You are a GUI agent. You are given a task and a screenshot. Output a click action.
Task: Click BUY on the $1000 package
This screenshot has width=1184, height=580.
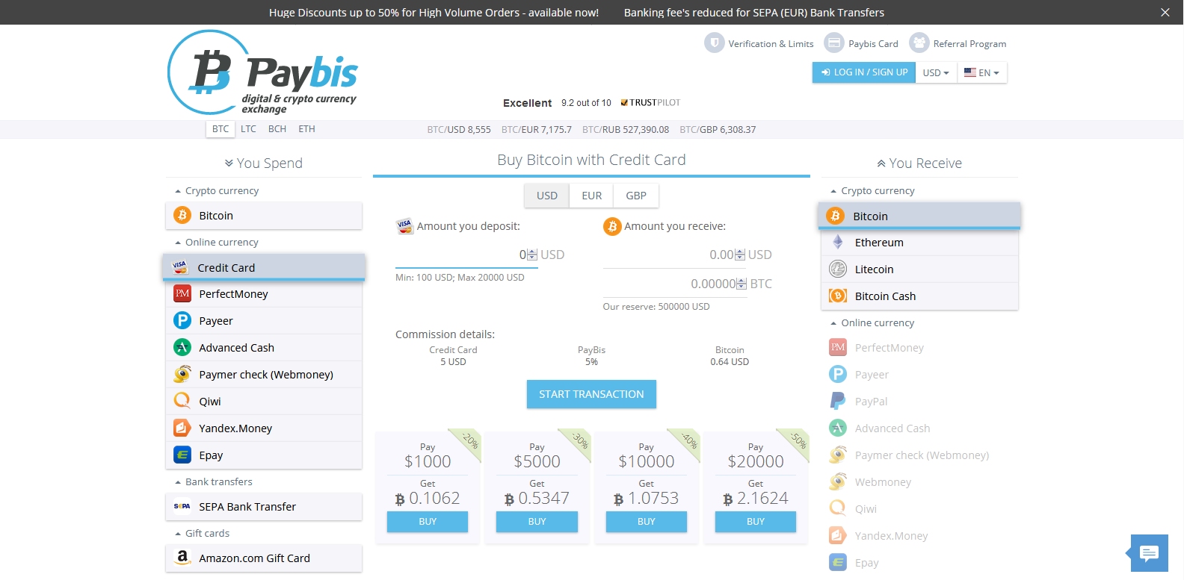click(x=428, y=522)
